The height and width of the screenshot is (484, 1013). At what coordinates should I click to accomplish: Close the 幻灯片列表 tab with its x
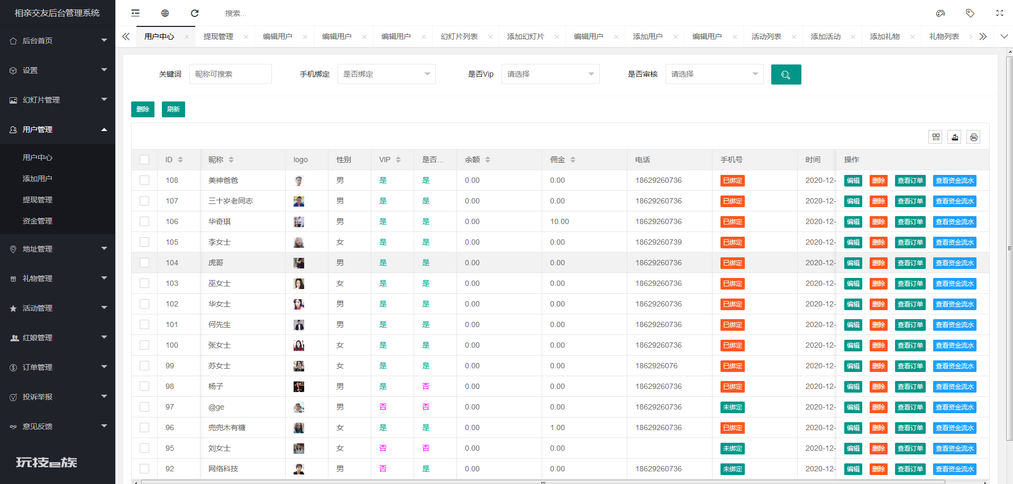pos(490,36)
